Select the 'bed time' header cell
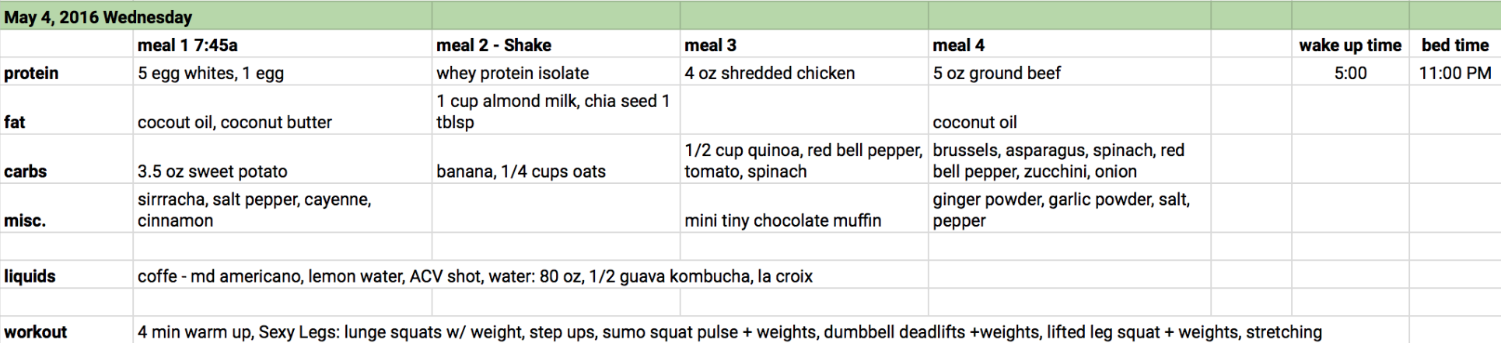Image resolution: width=1501 pixels, height=343 pixels. pos(1455,44)
